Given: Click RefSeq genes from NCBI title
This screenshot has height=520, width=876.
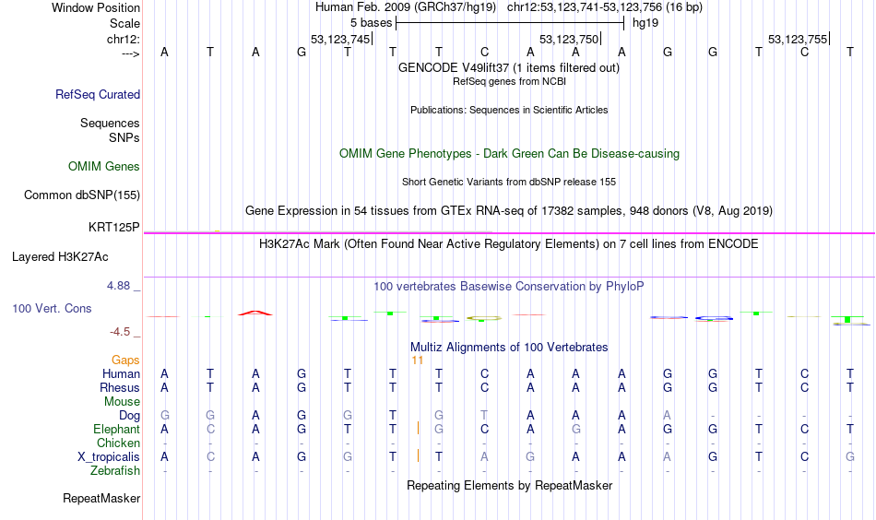Looking at the screenshot, I should click(509, 81).
